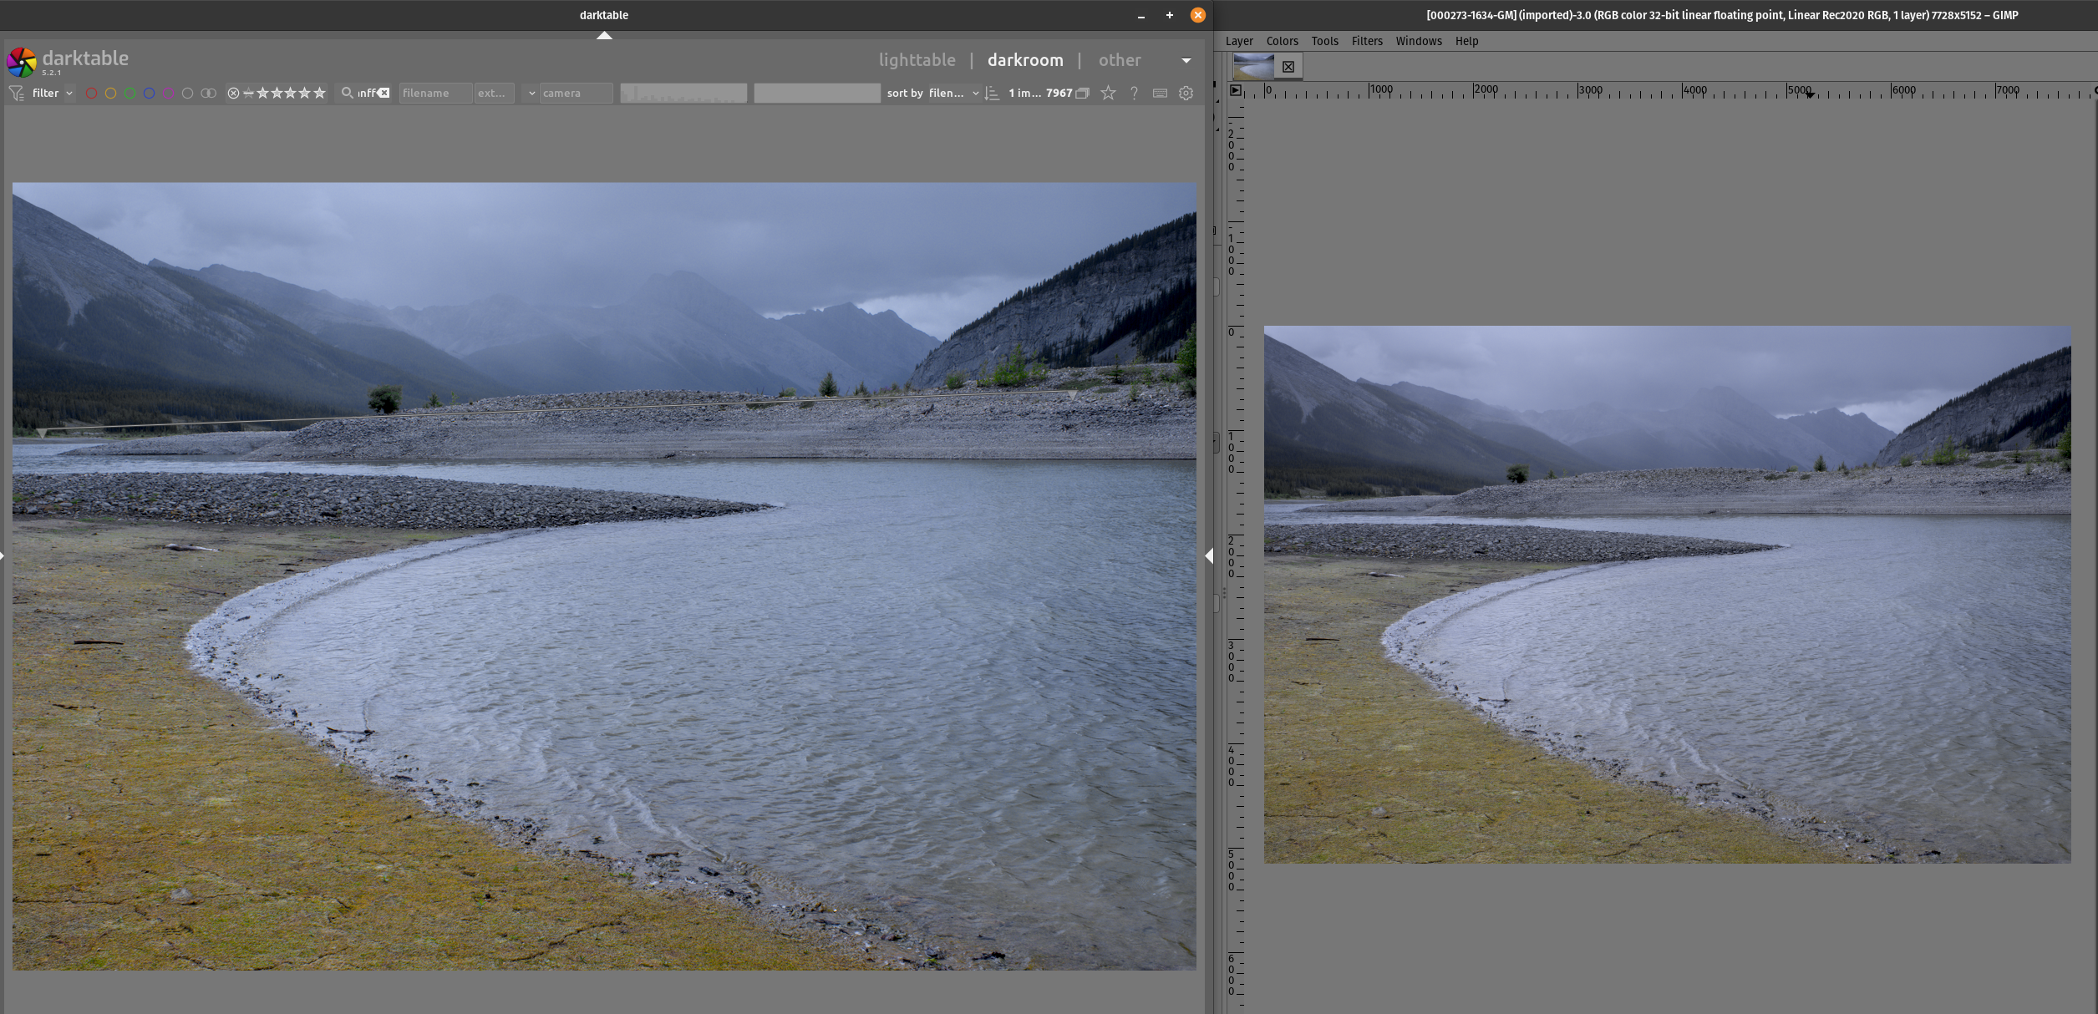The height and width of the screenshot is (1014, 2098).
Task: Toggle the green color label filter
Action: pos(130,94)
